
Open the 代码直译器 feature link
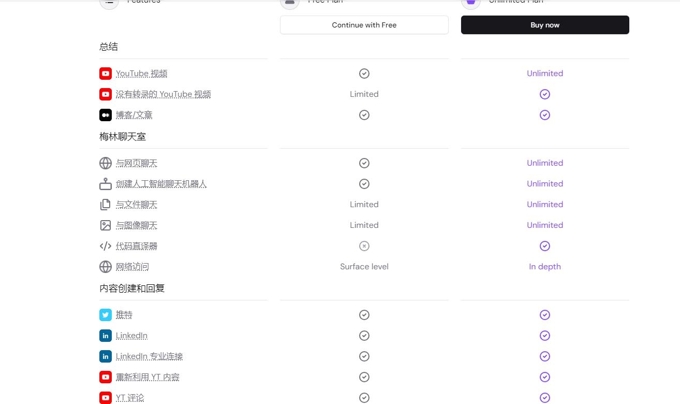(137, 246)
